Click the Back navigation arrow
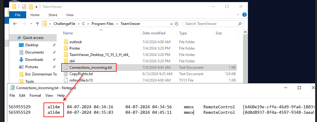The width and height of the screenshot is (317, 122). (15, 23)
